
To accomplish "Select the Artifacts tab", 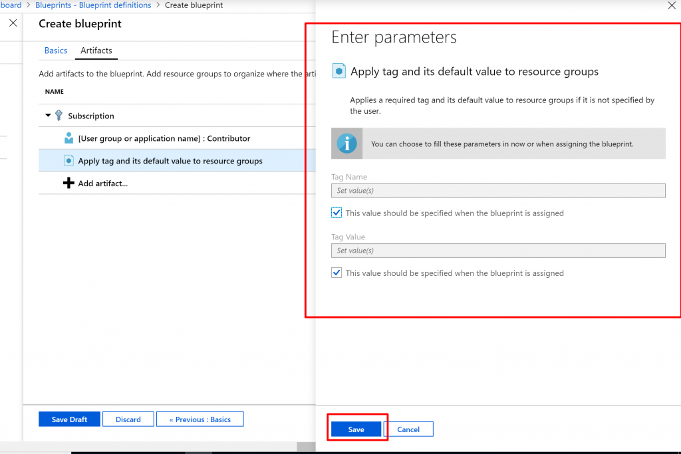I will (x=96, y=51).
